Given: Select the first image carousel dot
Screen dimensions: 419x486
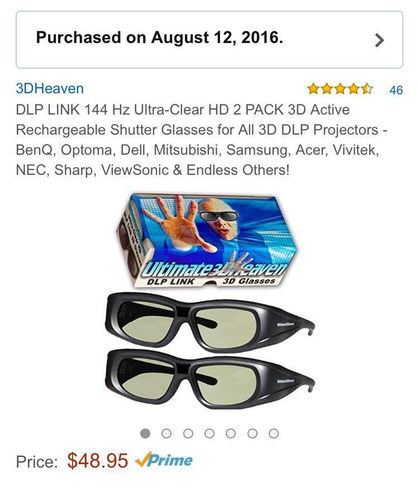Looking at the screenshot, I should pos(145,433).
